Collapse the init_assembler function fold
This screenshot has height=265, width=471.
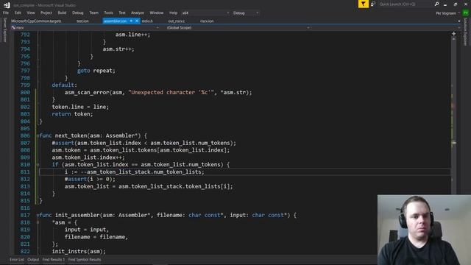coord(38,215)
